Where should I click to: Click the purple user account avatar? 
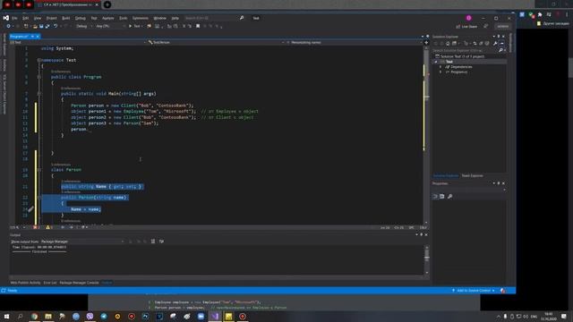click(469, 18)
